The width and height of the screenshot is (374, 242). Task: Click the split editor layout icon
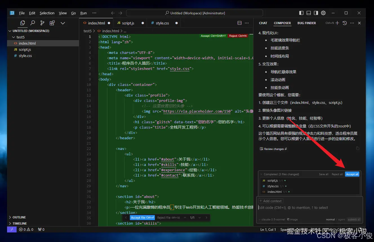240,23
